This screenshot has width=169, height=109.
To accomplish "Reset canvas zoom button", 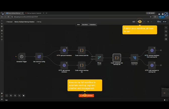I will click(x=19, y=95).
